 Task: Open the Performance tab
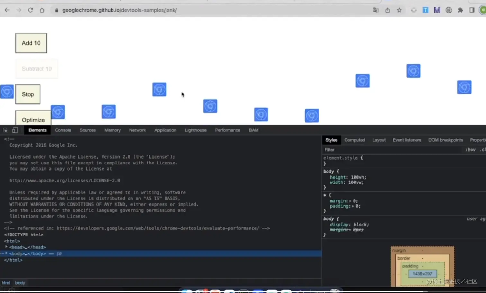click(228, 130)
